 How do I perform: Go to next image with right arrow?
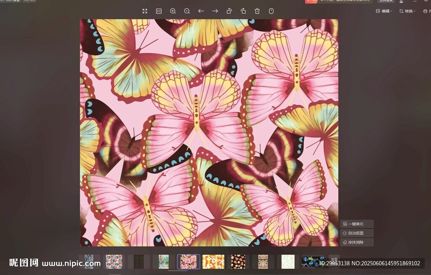[215, 11]
